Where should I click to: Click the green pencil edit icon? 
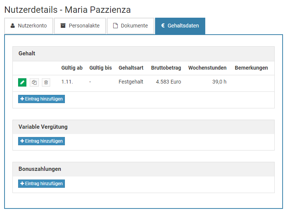click(22, 82)
